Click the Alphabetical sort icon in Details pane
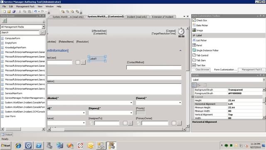 click(199, 85)
